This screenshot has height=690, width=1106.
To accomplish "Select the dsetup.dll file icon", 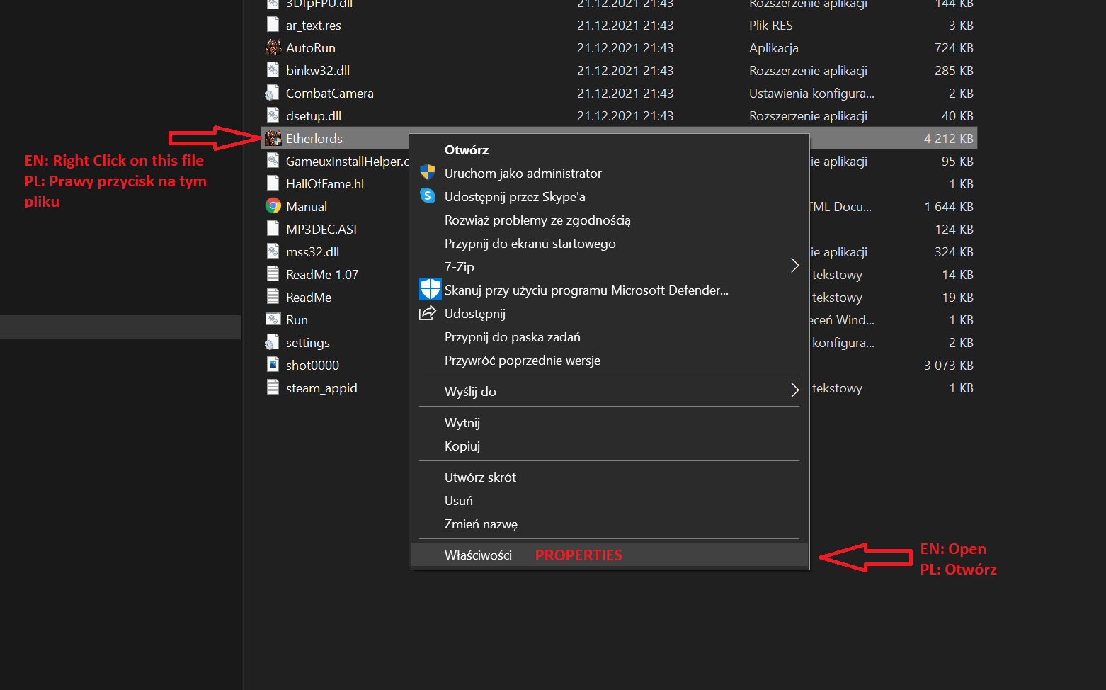I will click(x=273, y=115).
